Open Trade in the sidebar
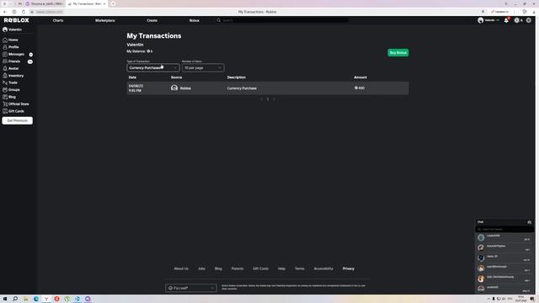The height and width of the screenshot is (303, 539). [10, 82]
